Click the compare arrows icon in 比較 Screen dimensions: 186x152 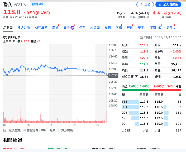pyautogui.click(x=141, y=5)
